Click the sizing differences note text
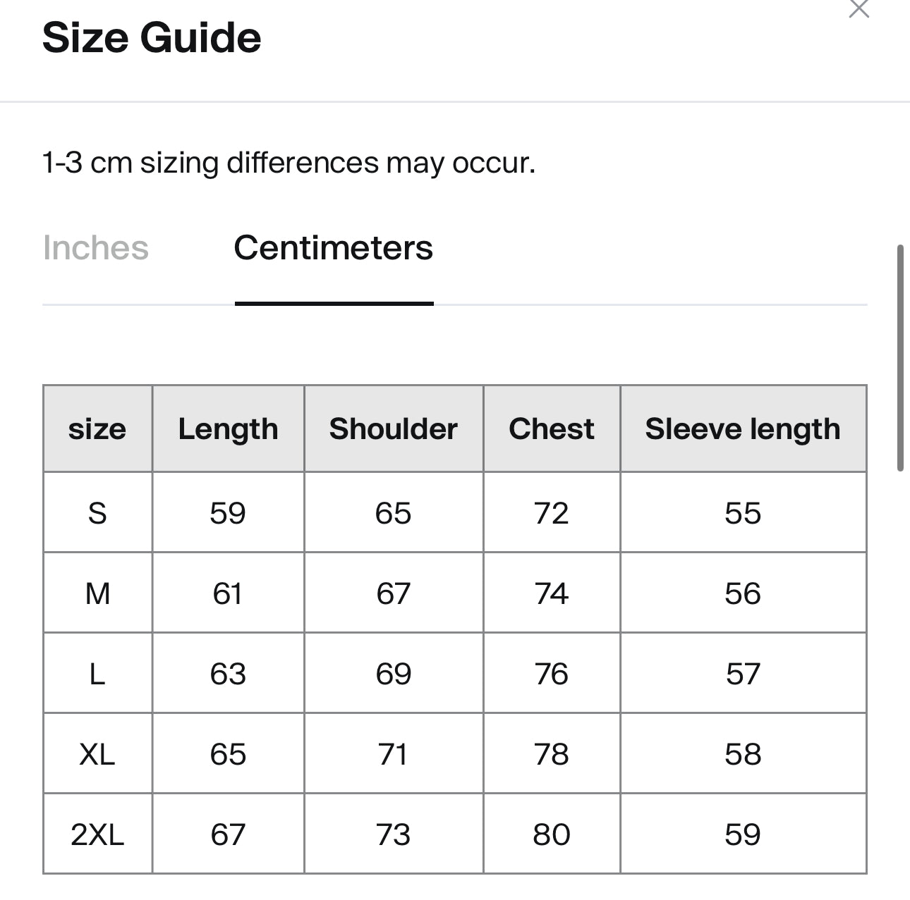Viewport: 910px width, 900px height. [289, 163]
